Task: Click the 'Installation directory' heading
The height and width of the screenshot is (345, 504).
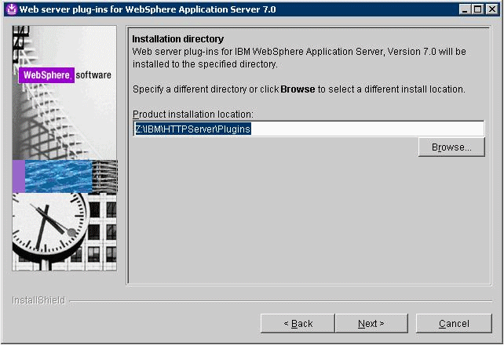Action: pos(177,39)
